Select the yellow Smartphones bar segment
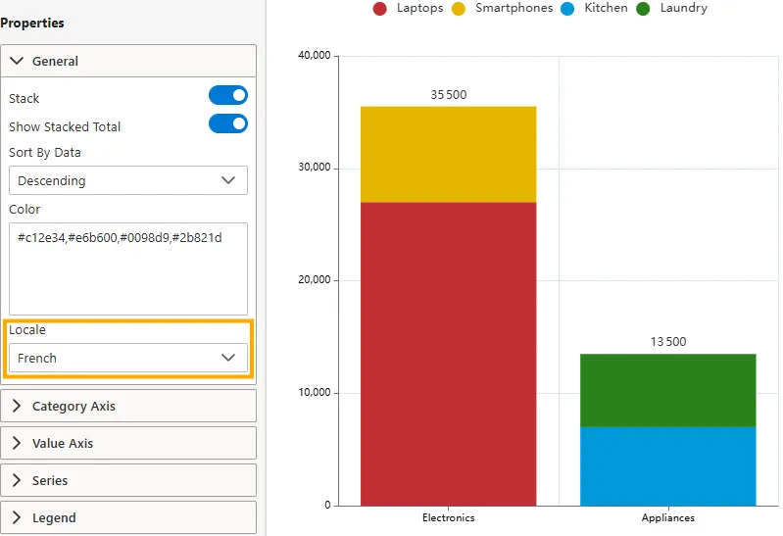The image size is (783, 536). [448, 154]
